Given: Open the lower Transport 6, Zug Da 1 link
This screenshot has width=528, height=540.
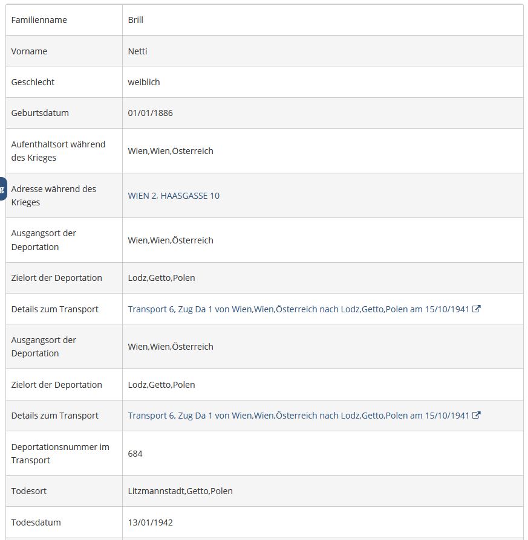Looking at the screenshot, I should pyautogui.click(x=298, y=416).
